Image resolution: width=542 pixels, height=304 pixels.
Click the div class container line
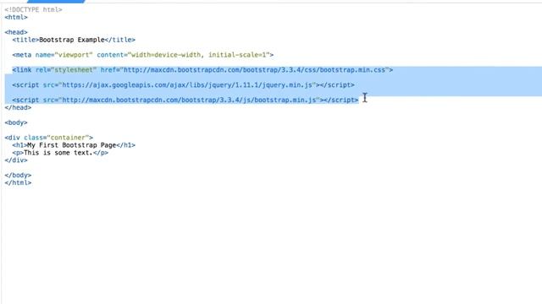(x=49, y=138)
